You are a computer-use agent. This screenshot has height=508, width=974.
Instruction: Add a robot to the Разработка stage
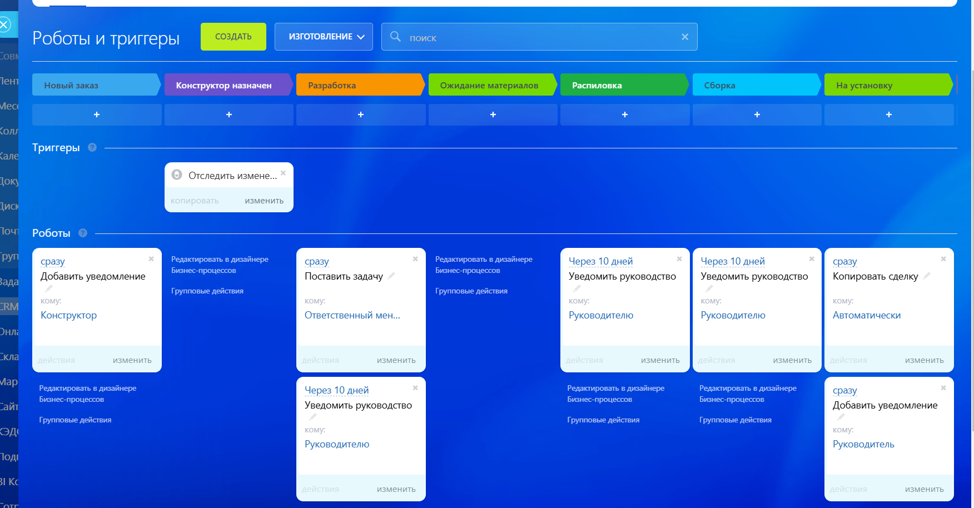coord(361,114)
